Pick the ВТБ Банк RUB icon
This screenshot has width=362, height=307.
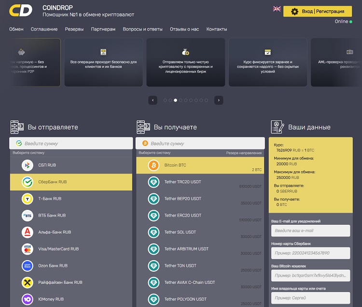28,216
